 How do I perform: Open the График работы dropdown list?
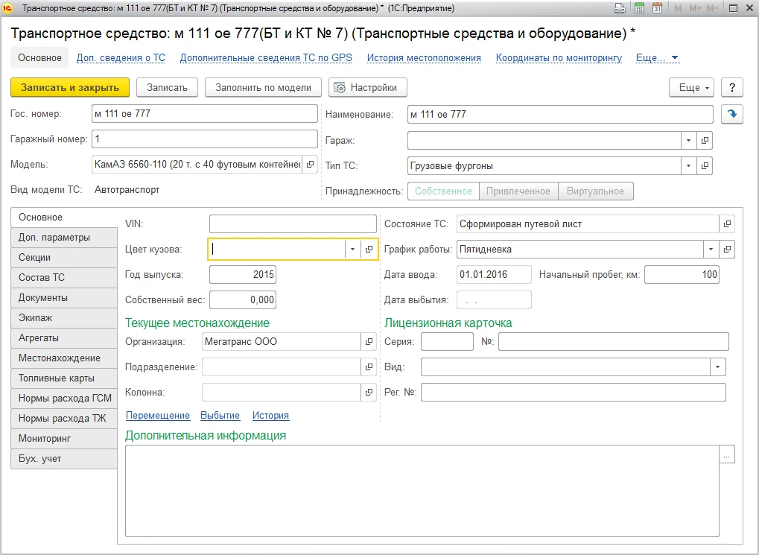711,250
